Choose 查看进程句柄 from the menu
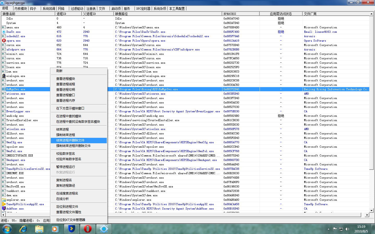The height and width of the screenshot is (234, 375). coord(79,90)
